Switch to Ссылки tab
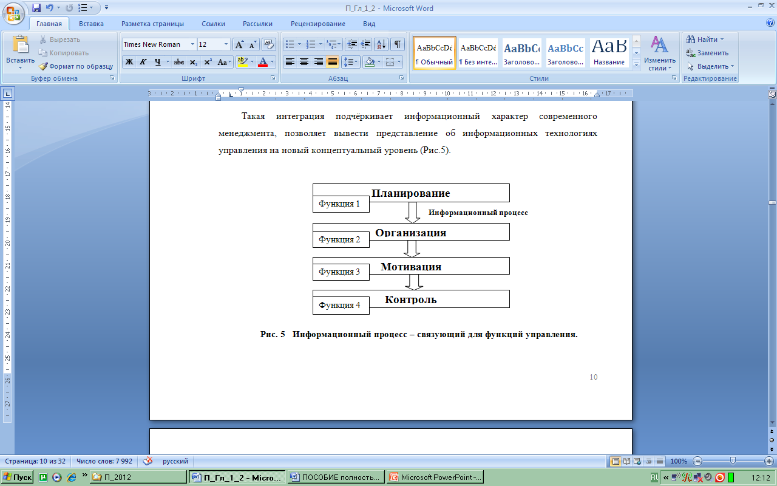The image size is (777, 486). pos(214,24)
